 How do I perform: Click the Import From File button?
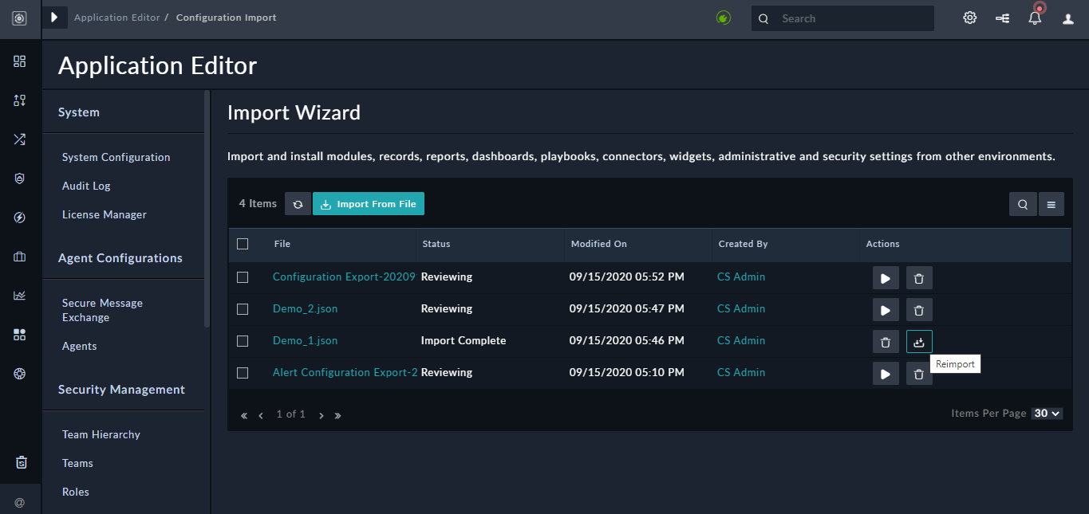368,203
